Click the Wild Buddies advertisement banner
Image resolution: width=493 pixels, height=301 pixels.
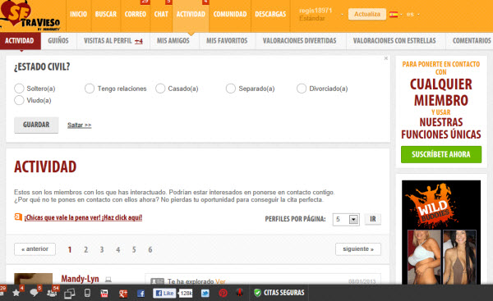point(441,232)
